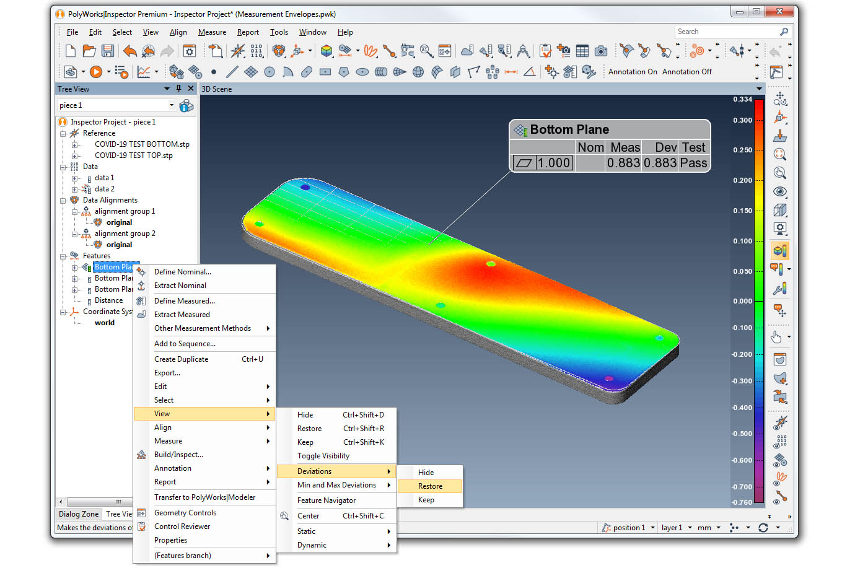Click the angle feature icon
The height and width of the screenshot is (568, 855).
tap(530, 72)
